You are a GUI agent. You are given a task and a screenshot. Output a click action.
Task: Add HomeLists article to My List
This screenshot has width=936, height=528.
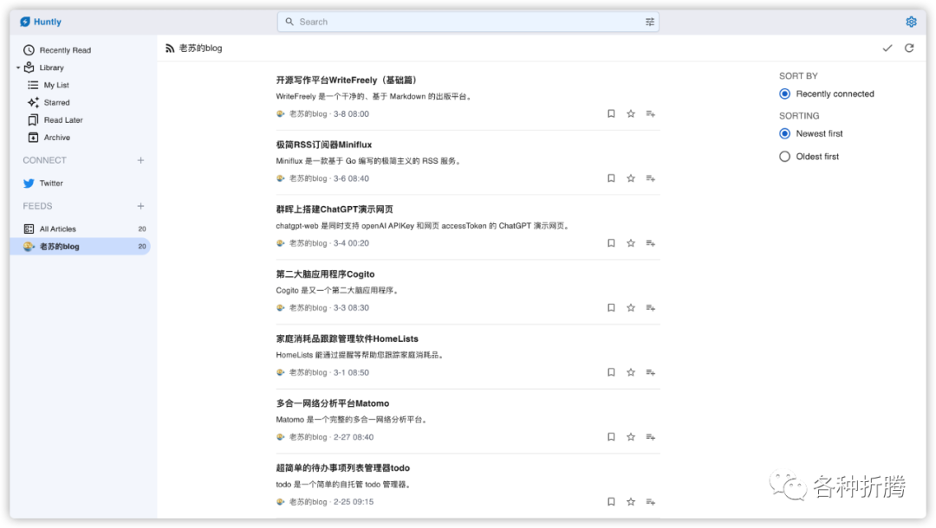(x=650, y=372)
